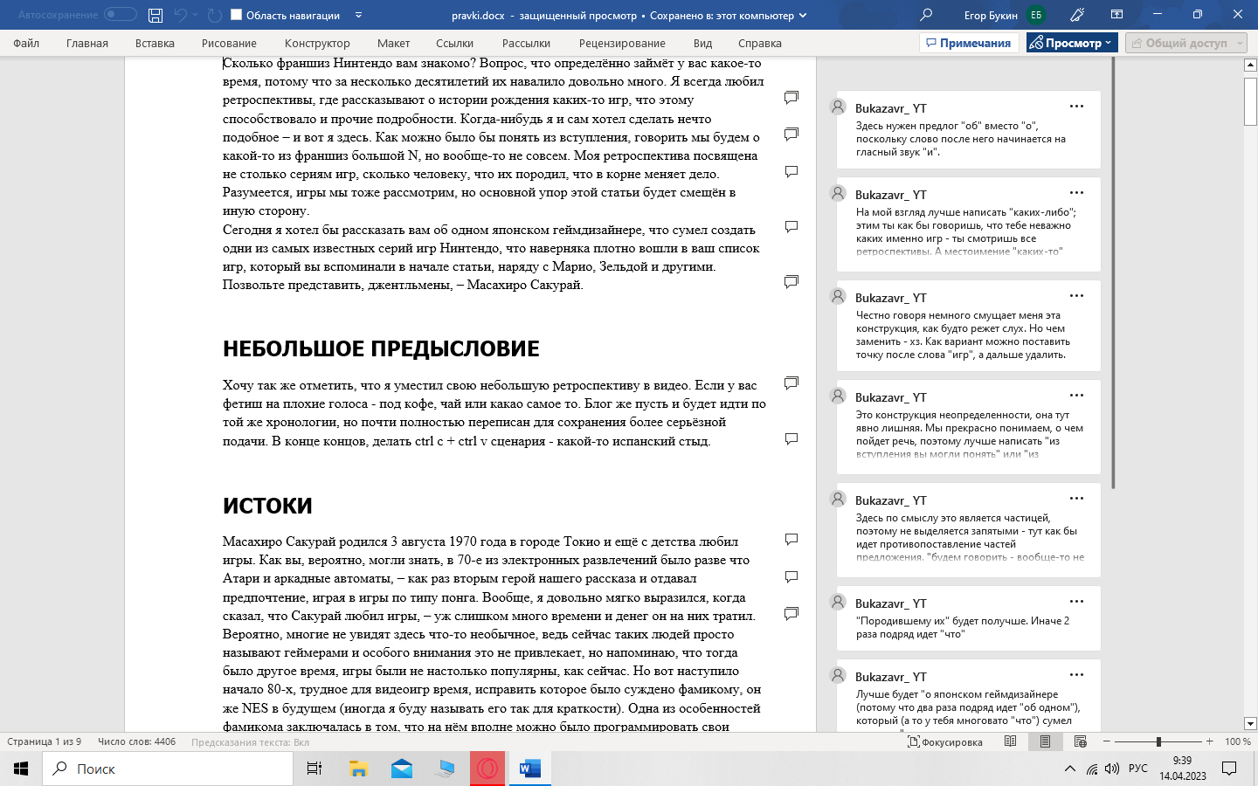This screenshot has height=786, width=1258.
Task: Switch to Print Layout view icon
Action: point(1045,741)
